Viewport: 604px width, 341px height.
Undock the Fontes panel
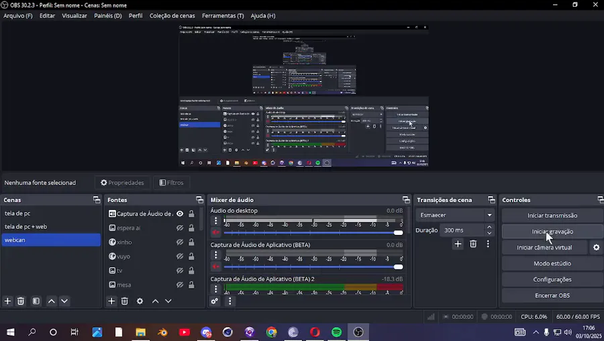[x=199, y=199]
